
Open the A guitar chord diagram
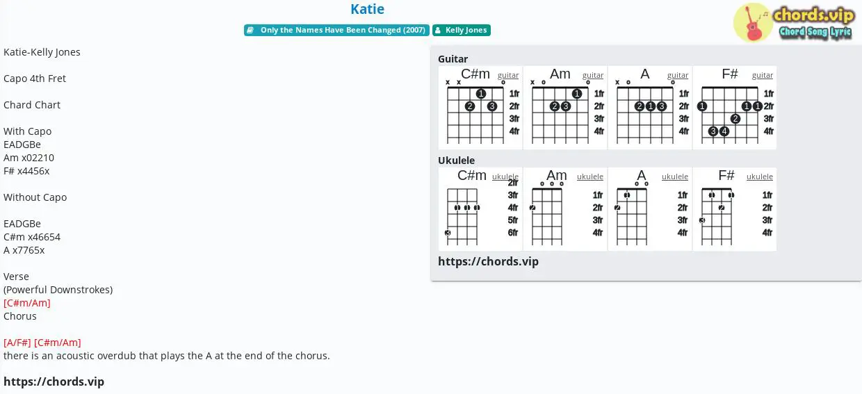[650, 108]
